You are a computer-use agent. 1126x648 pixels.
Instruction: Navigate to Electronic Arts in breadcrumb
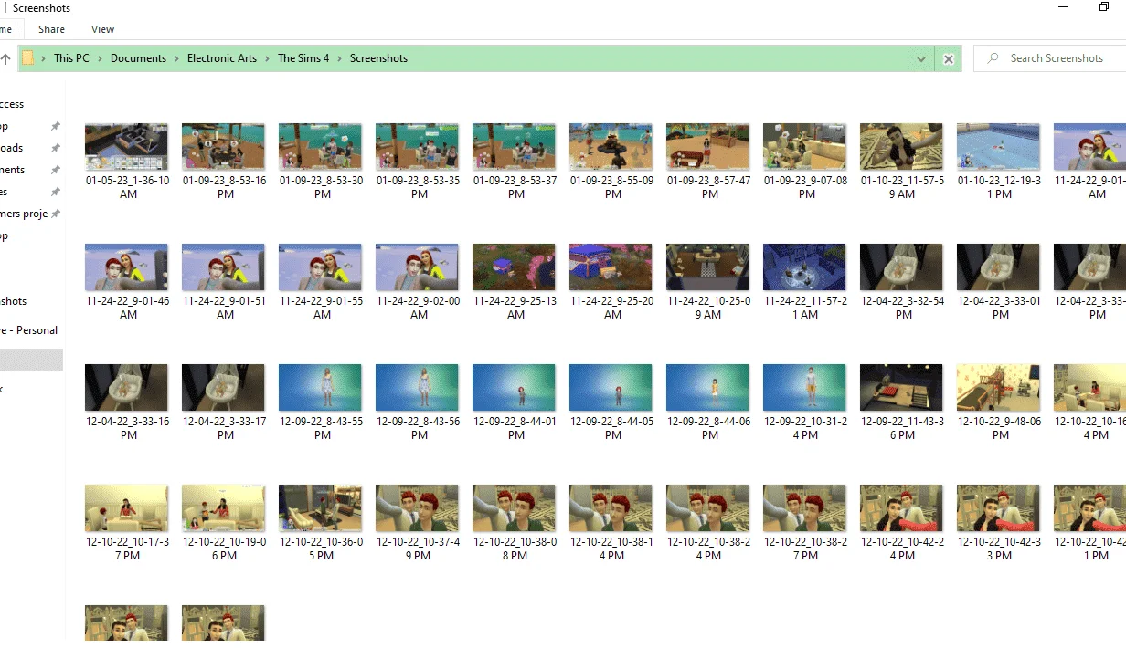point(222,58)
